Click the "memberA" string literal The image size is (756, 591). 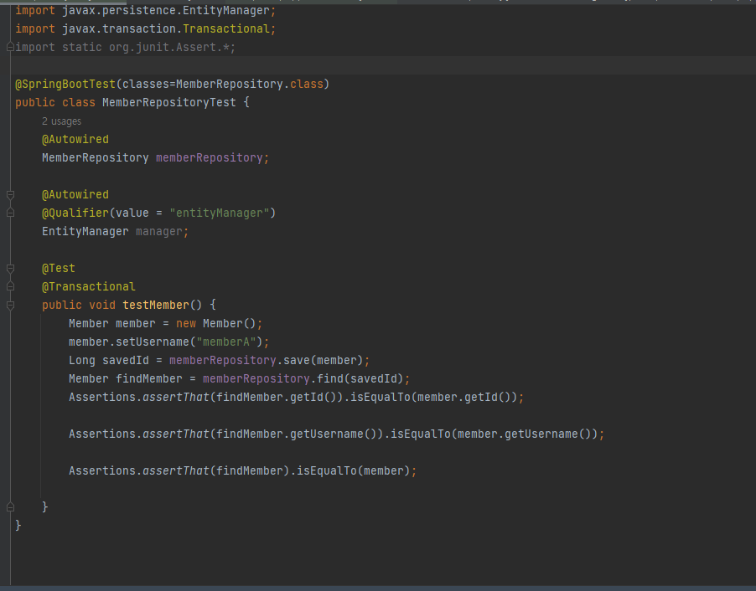coord(225,342)
